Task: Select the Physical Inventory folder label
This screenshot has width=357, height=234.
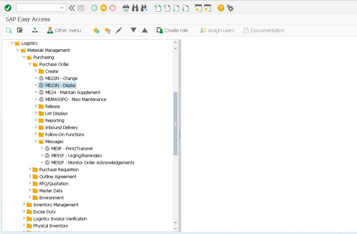Action: pyautogui.click(x=50, y=226)
